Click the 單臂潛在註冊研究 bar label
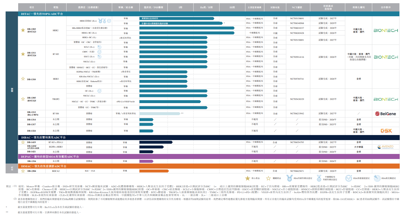 [150, 18]
